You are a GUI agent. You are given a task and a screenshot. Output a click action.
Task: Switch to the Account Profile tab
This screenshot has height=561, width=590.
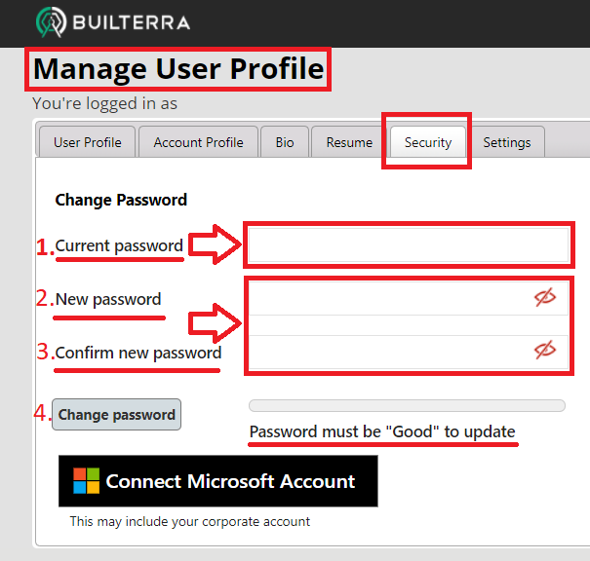tap(198, 142)
